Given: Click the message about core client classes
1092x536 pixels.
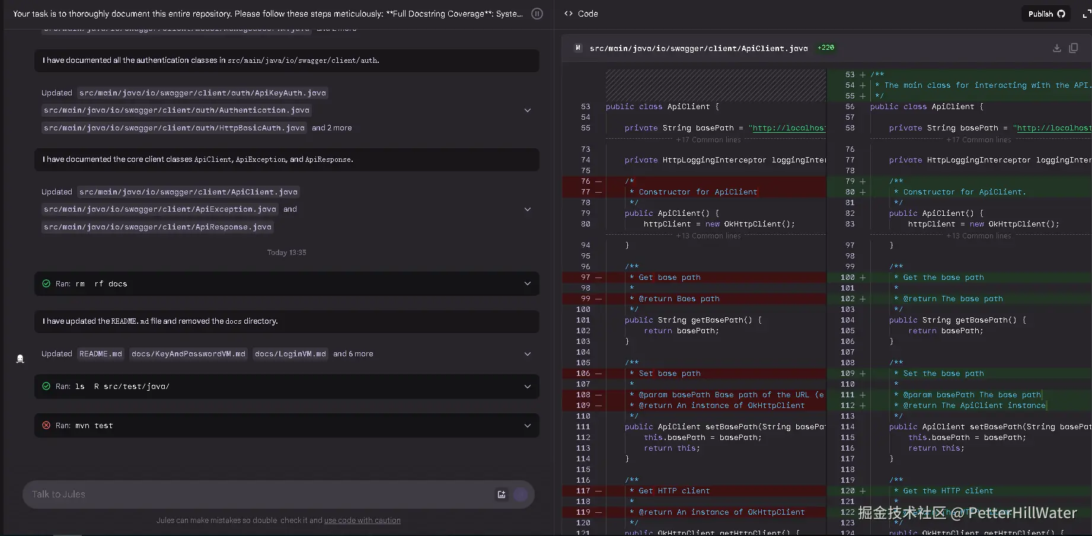Looking at the screenshot, I should click(287, 159).
